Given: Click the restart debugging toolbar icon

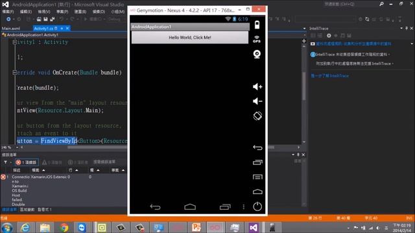Looking at the screenshot, I should click(367, 19).
